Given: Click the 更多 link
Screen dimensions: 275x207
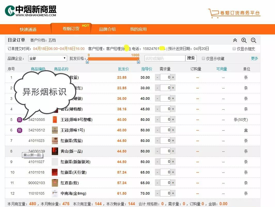Looking at the screenshot, I should point(255,58).
